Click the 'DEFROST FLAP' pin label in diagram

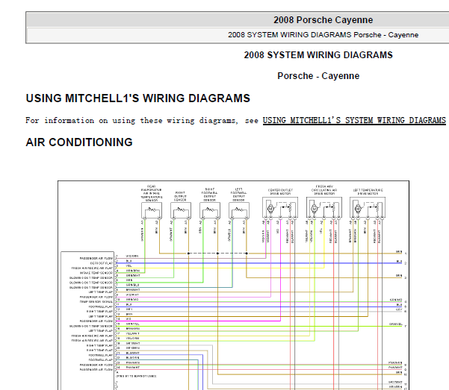click(102, 263)
